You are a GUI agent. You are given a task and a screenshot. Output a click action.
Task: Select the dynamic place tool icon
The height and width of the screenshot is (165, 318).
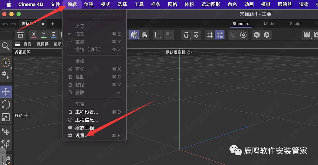[x=6, y=144]
